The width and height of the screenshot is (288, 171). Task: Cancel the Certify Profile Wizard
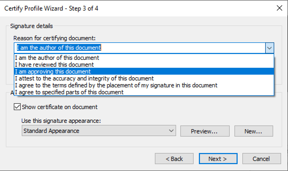coord(261,159)
